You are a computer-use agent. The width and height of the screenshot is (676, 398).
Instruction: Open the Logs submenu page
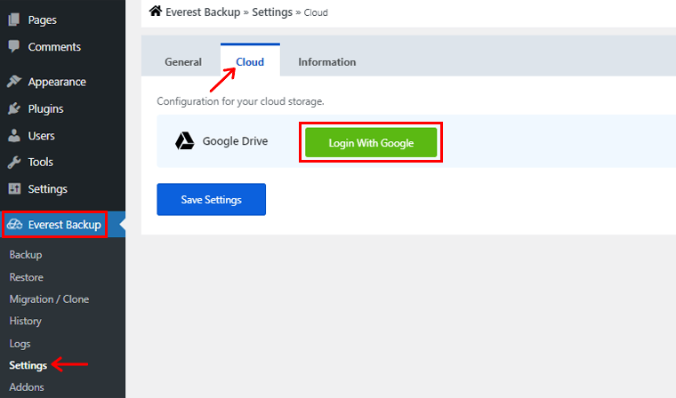coord(20,344)
